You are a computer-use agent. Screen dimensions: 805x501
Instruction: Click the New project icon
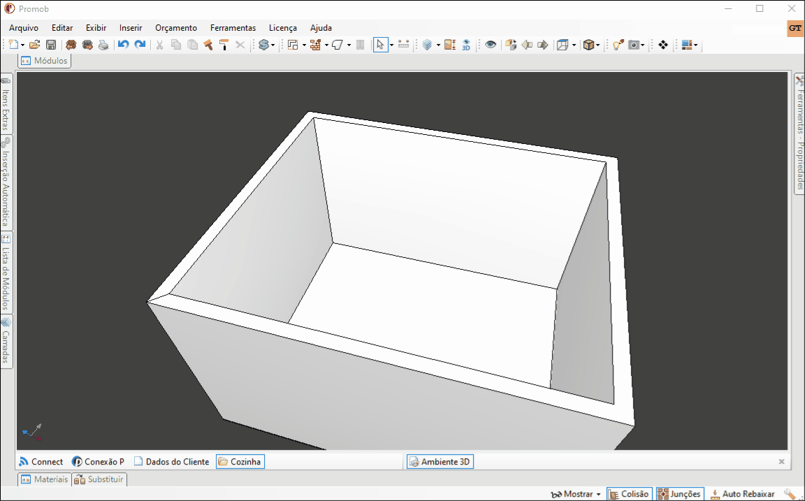pos(14,45)
